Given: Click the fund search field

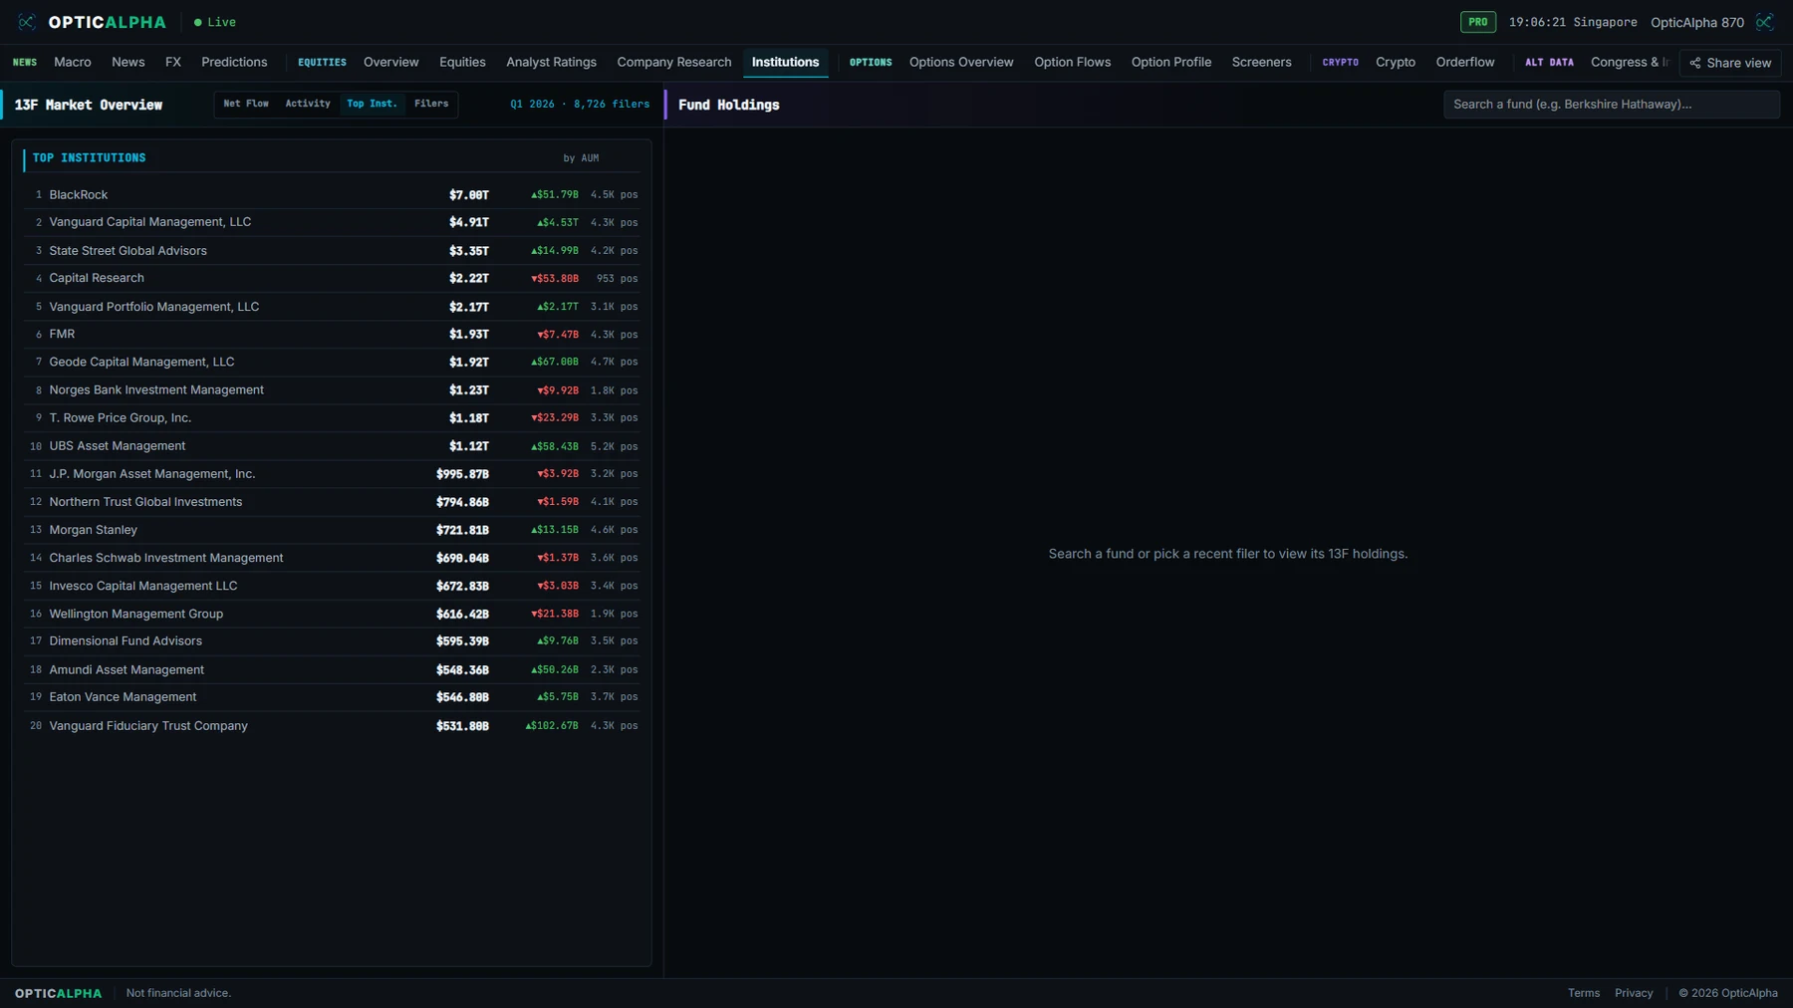Looking at the screenshot, I should pos(1611,104).
